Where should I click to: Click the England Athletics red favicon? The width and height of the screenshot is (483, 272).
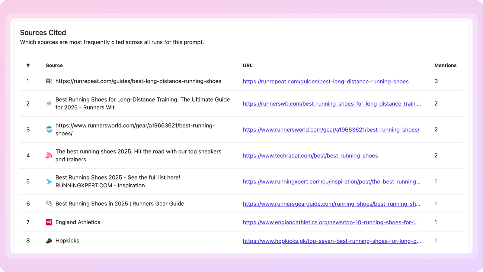(49, 222)
